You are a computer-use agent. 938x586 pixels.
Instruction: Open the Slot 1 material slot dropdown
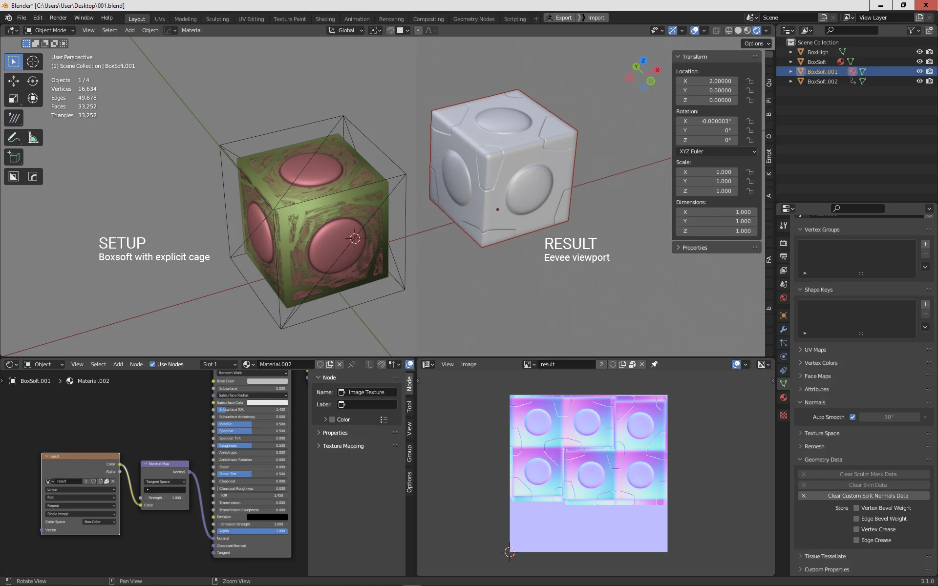pyautogui.click(x=219, y=364)
